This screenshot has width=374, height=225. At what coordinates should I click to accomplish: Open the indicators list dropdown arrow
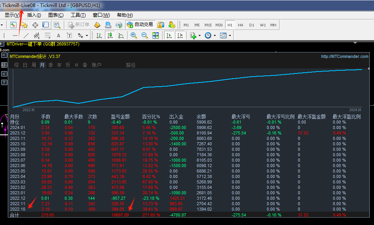[x=200, y=36]
